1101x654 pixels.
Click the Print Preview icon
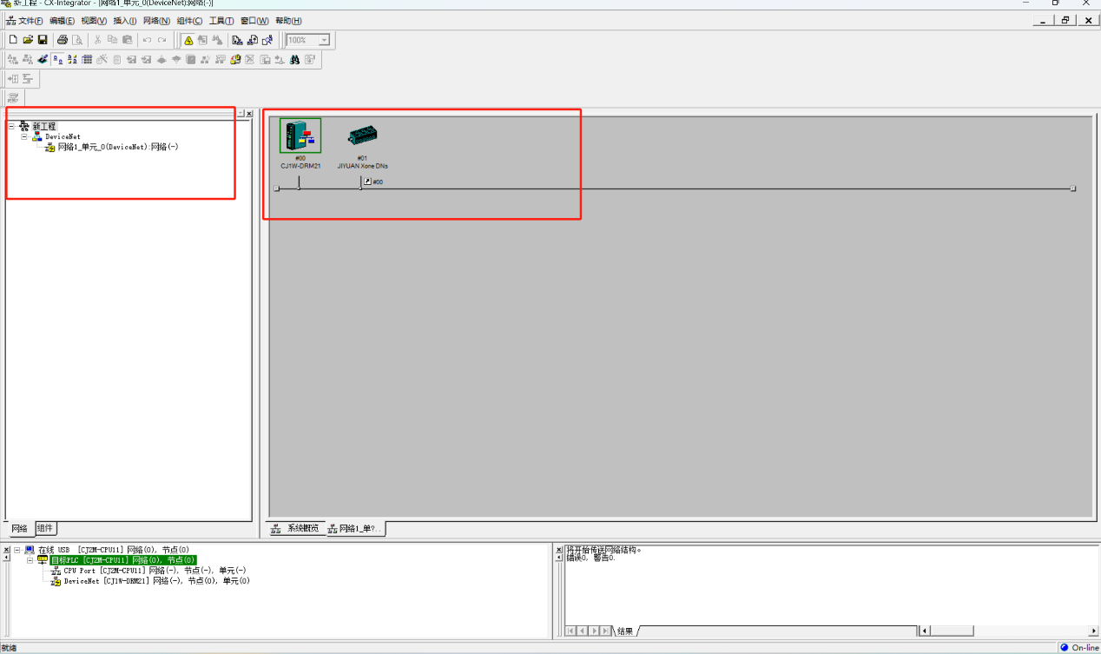(x=77, y=40)
